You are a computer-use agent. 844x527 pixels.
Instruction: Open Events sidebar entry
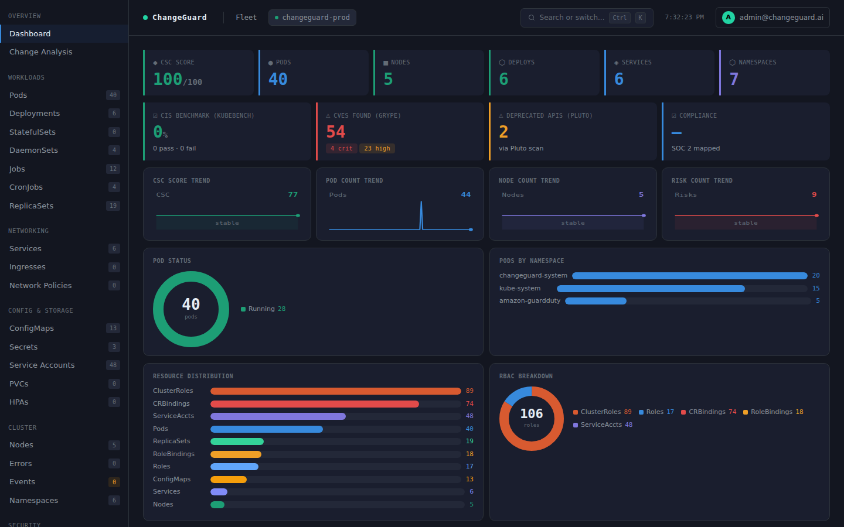tap(64, 481)
